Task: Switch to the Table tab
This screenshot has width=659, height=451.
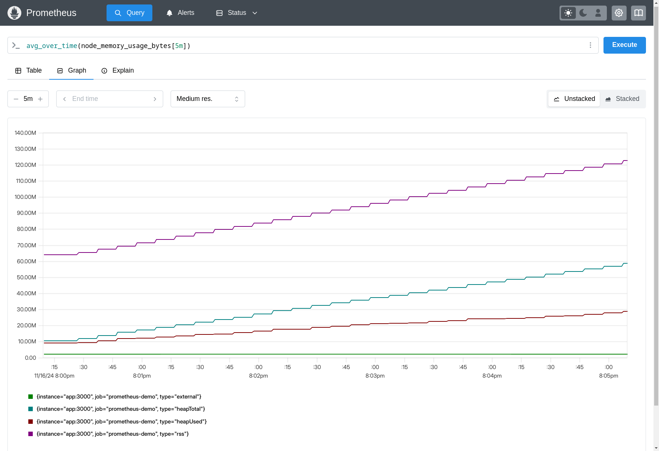Action: tap(28, 71)
